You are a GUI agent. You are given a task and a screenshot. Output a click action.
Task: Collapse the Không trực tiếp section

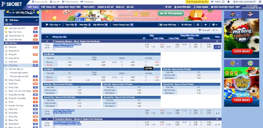tap(47, 37)
